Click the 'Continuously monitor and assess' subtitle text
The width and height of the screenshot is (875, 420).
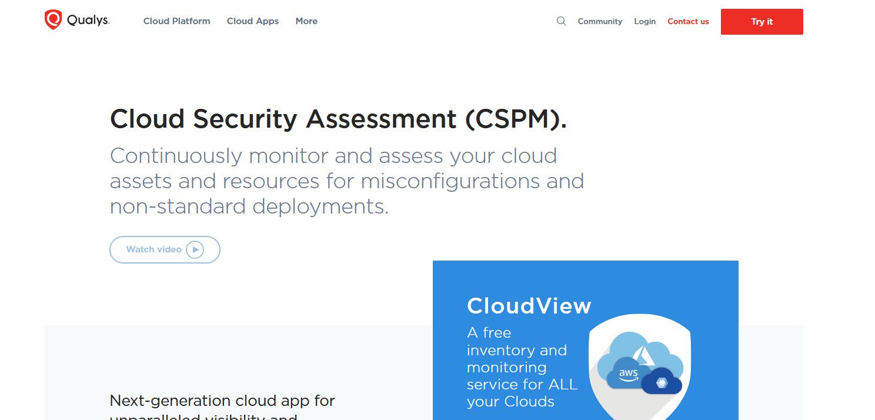point(347,181)
